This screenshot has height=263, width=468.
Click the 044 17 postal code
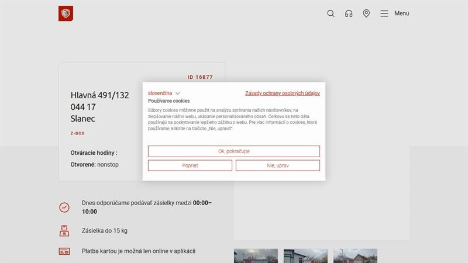pos(83,107)
